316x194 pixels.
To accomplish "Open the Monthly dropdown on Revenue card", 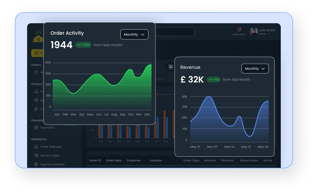I will (x=255, y=68).
